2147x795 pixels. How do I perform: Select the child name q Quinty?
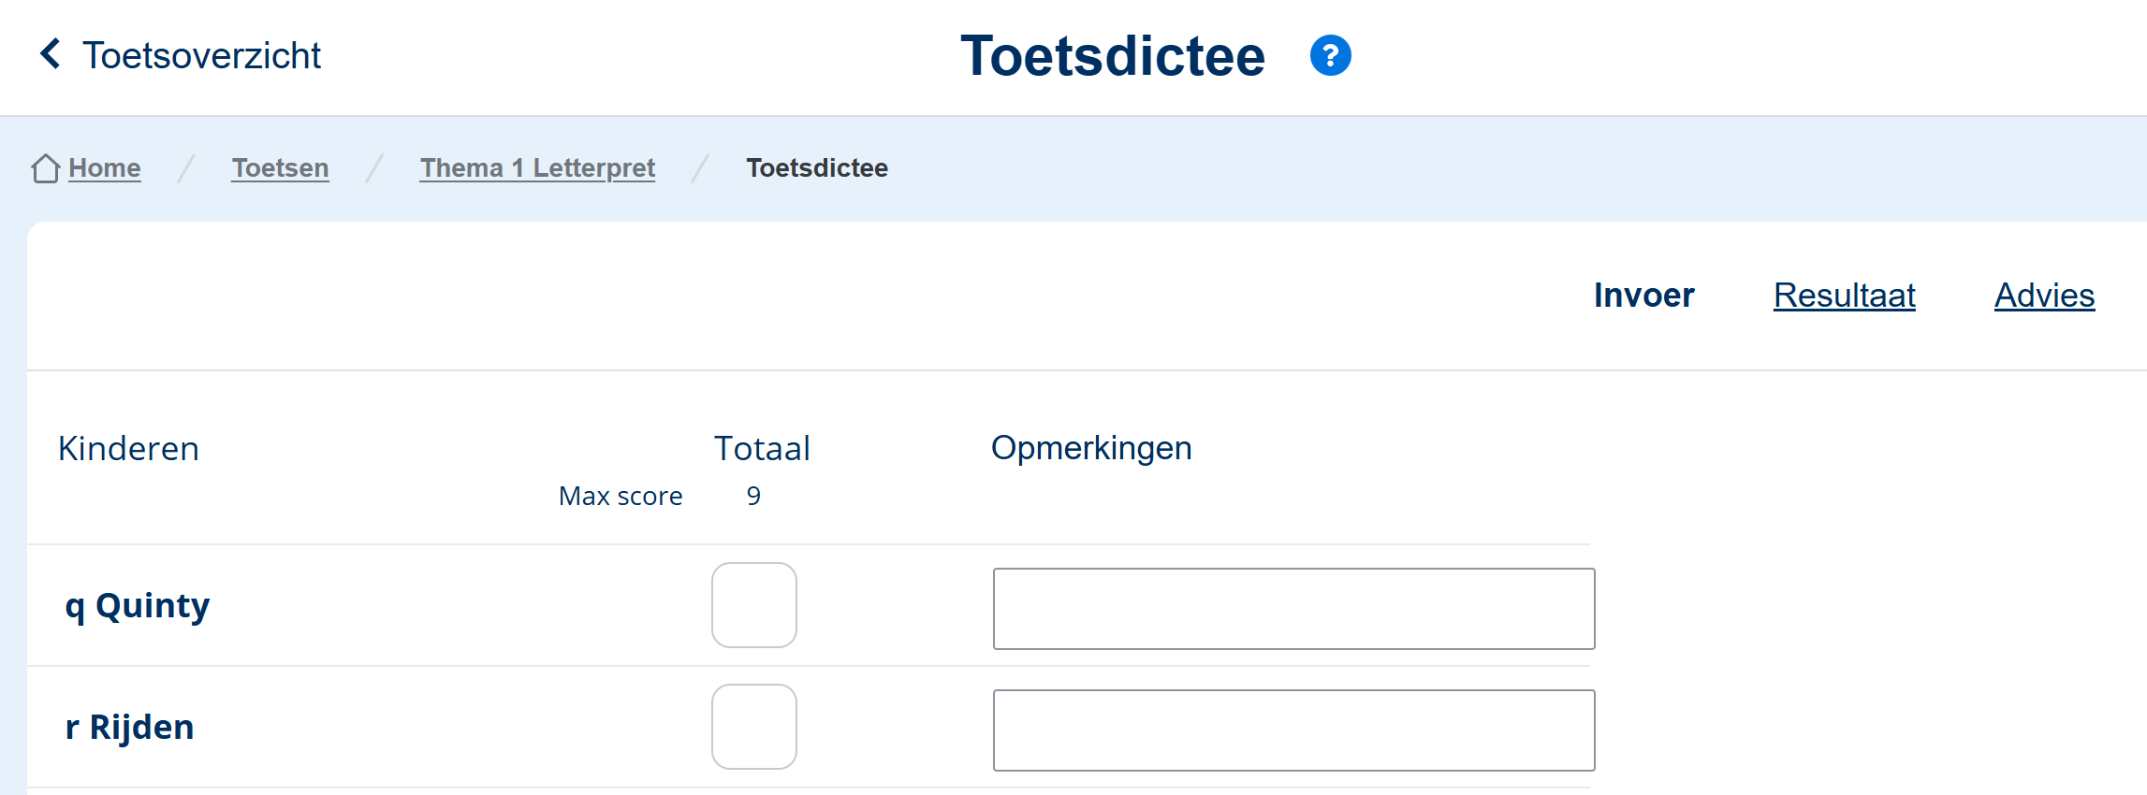(138, 606)
